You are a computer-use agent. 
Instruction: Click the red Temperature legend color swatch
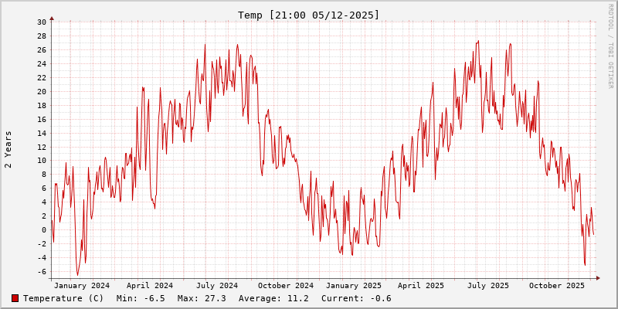tap(15, 298)
